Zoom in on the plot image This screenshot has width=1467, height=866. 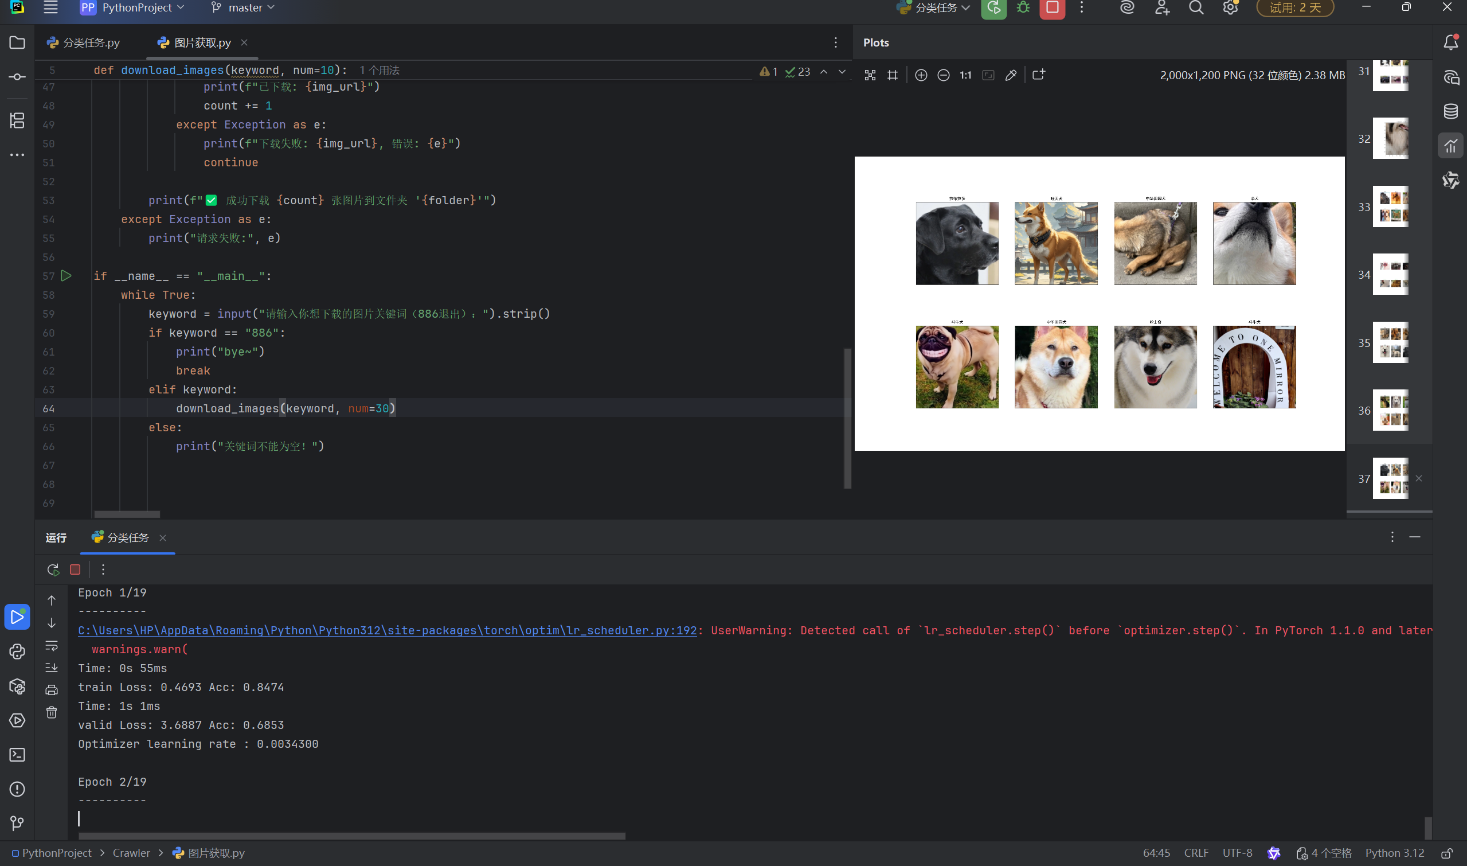(x=921, y=75)
